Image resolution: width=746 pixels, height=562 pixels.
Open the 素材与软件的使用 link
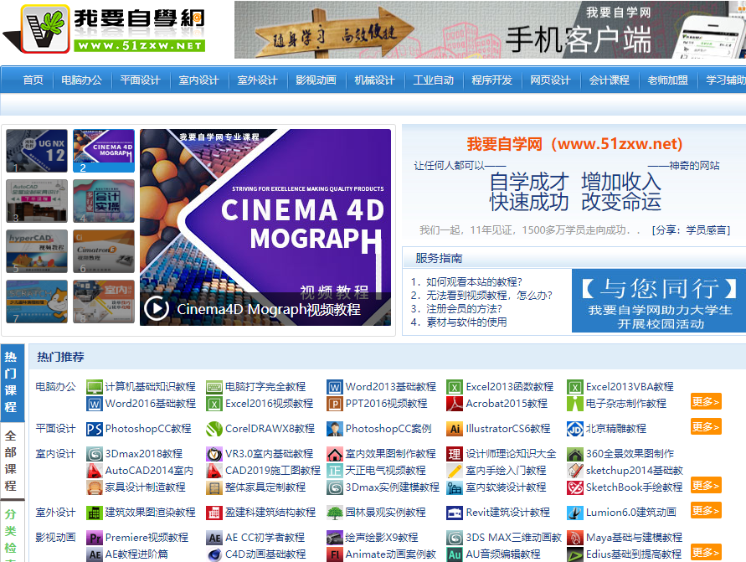point(466,322)
